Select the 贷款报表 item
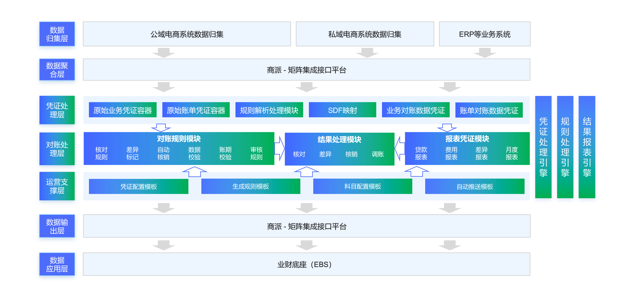 pos(421,153)
